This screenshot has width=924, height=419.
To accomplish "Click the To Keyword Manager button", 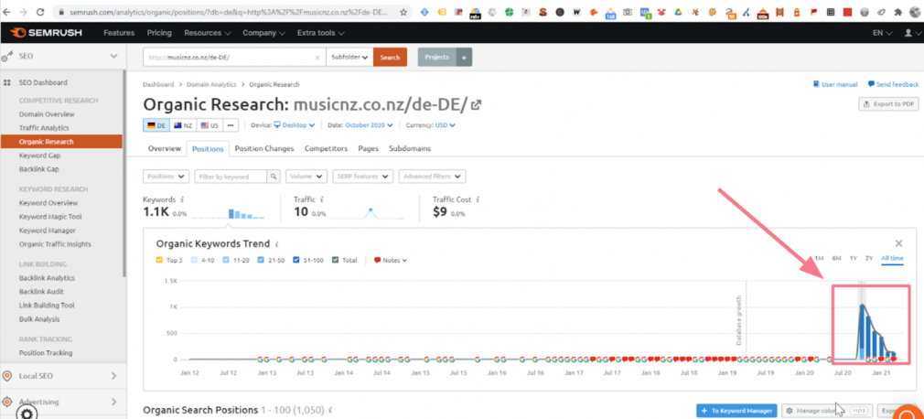I will coord(736,411).
